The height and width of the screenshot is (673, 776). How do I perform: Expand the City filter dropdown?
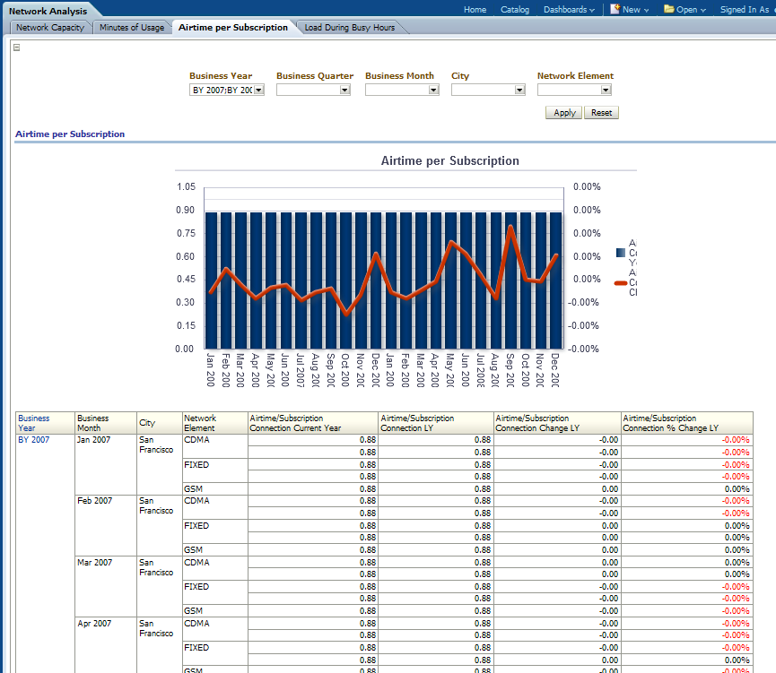tap(519, 90)
